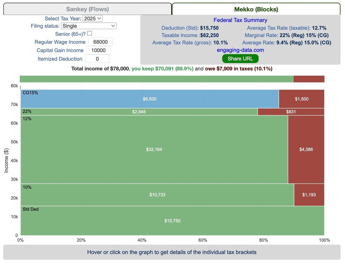Screen dimensions: 345x264
Task: Select the red $4,386 tax block
Action: coord(306,149)
